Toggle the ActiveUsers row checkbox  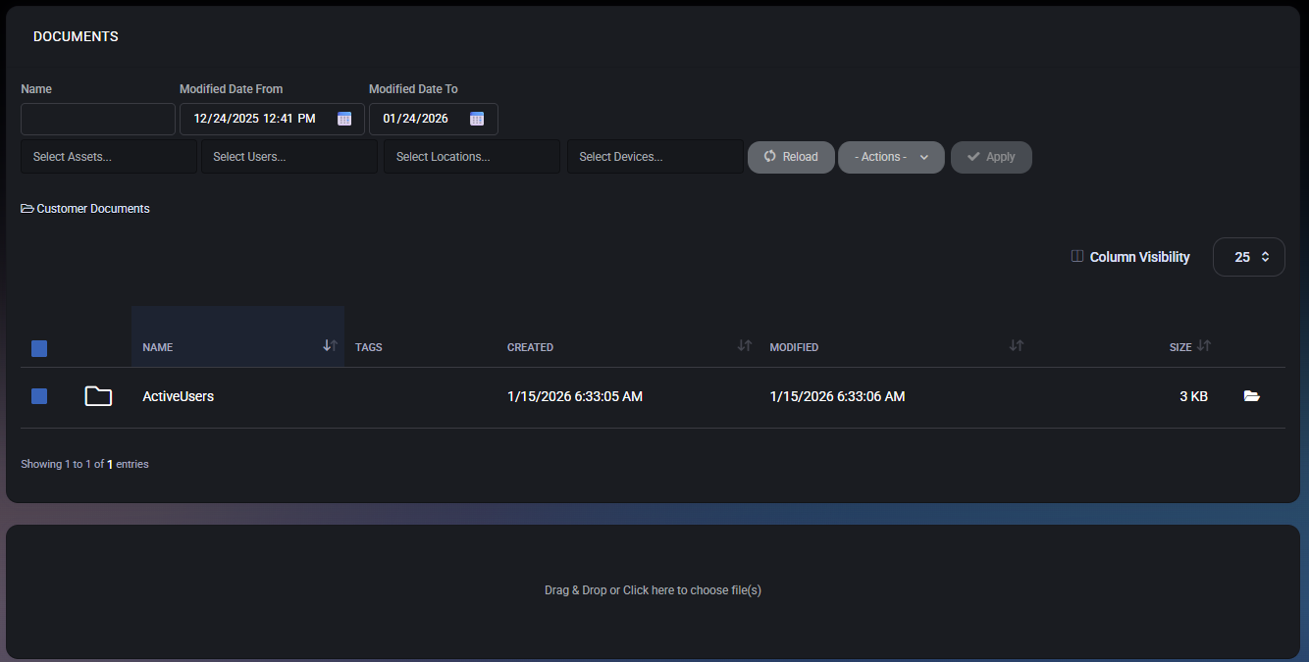(39, 396)
